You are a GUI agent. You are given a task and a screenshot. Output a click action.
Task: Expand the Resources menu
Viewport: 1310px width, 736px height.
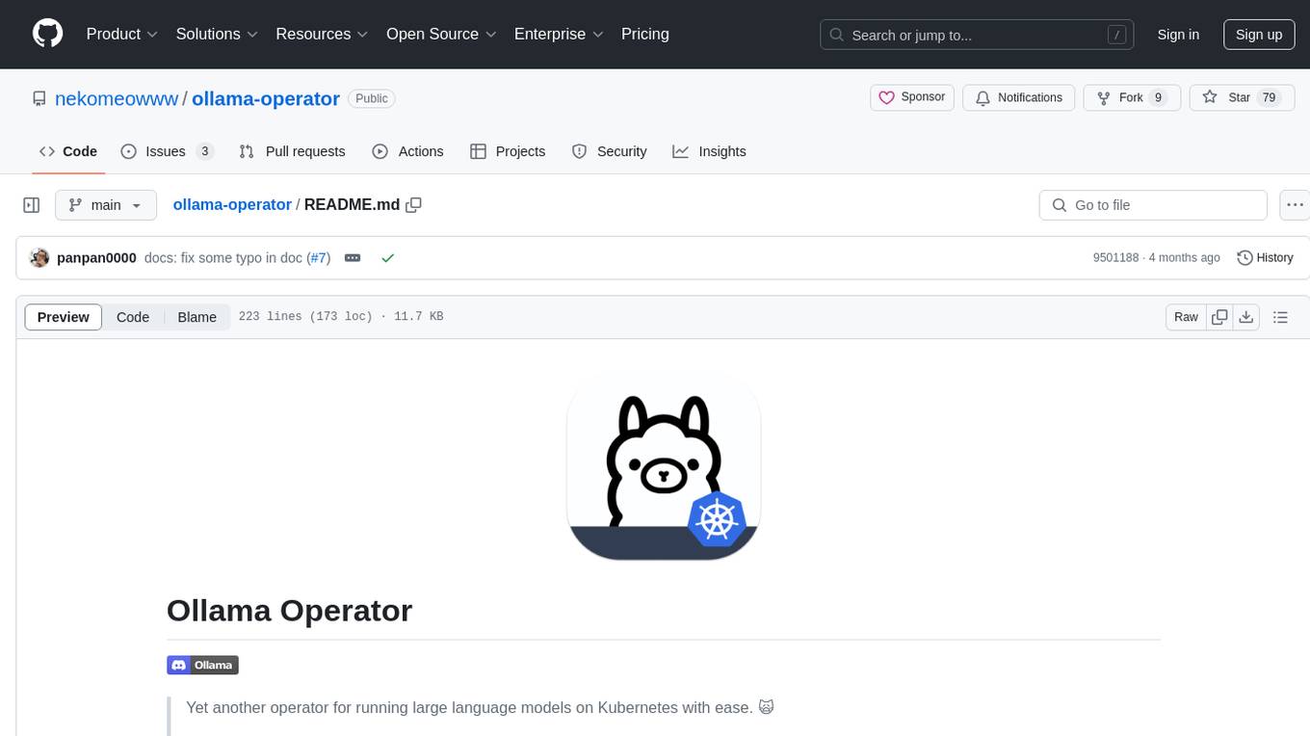322,34
